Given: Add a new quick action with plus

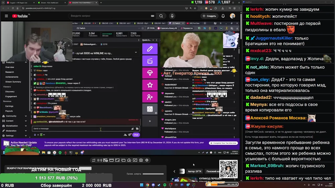Looking at the screenshot, I should (150, 121).
